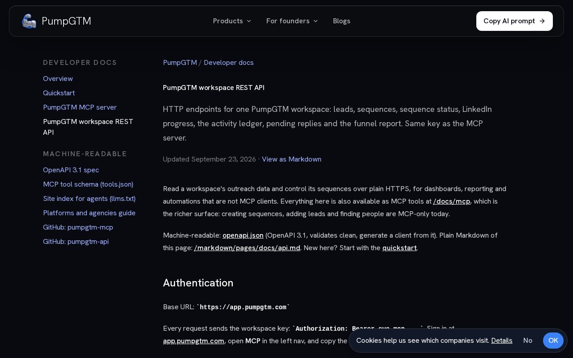Open the Platforms and agencies guide
573x358 pixels.
[89, 213]
